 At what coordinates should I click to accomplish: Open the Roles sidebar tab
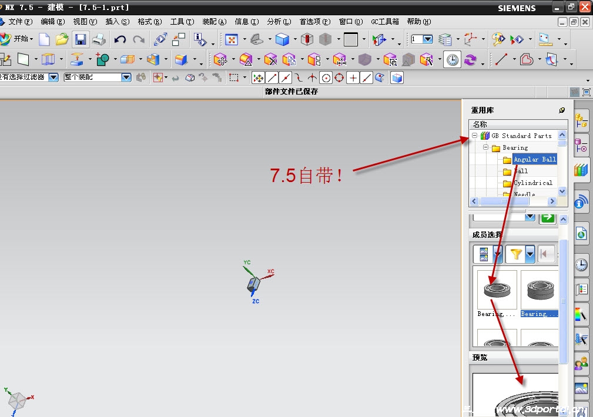[x=581, y=364]
